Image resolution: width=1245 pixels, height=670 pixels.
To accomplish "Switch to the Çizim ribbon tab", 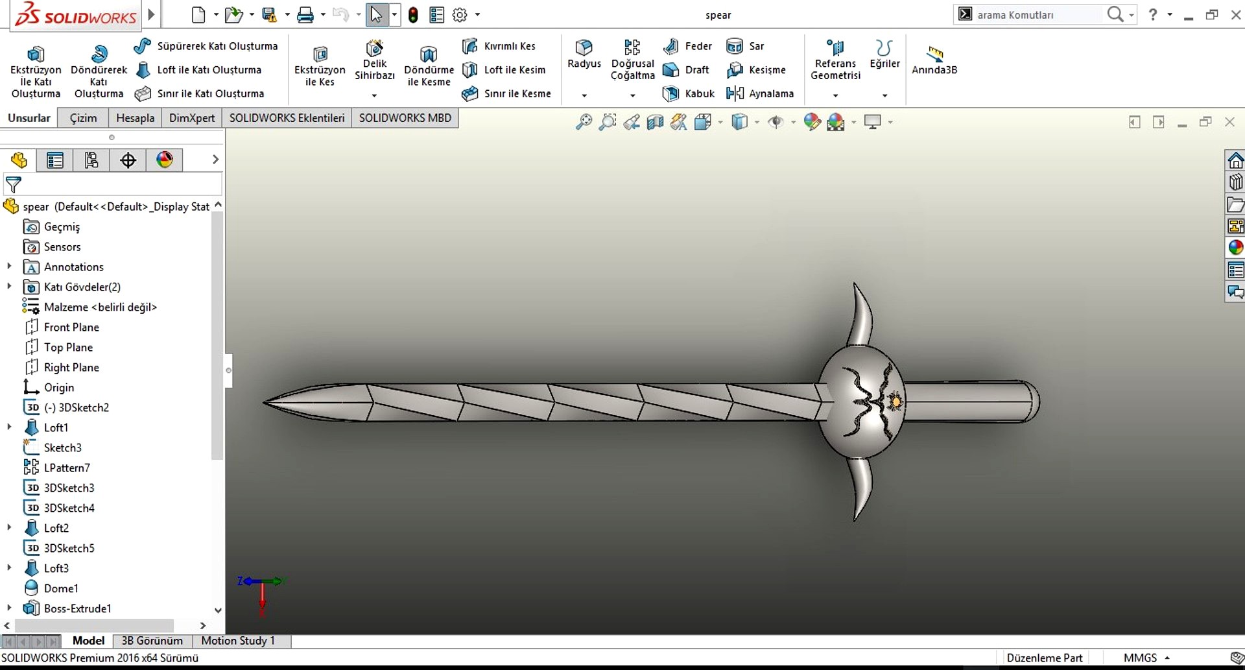I will tap(82, 117).
